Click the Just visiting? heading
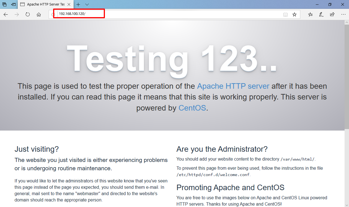Image resolution: width=349 pixels, height=207 pixels. click(37, 149)
